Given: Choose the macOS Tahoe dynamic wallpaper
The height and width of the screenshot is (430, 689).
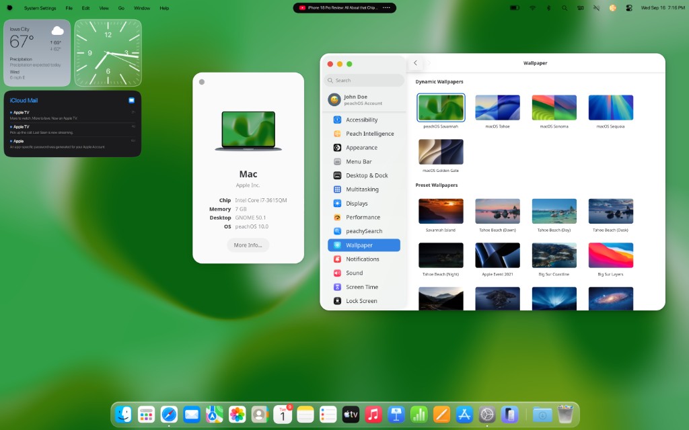Looking at the screenshot, I should coord(497,107).
